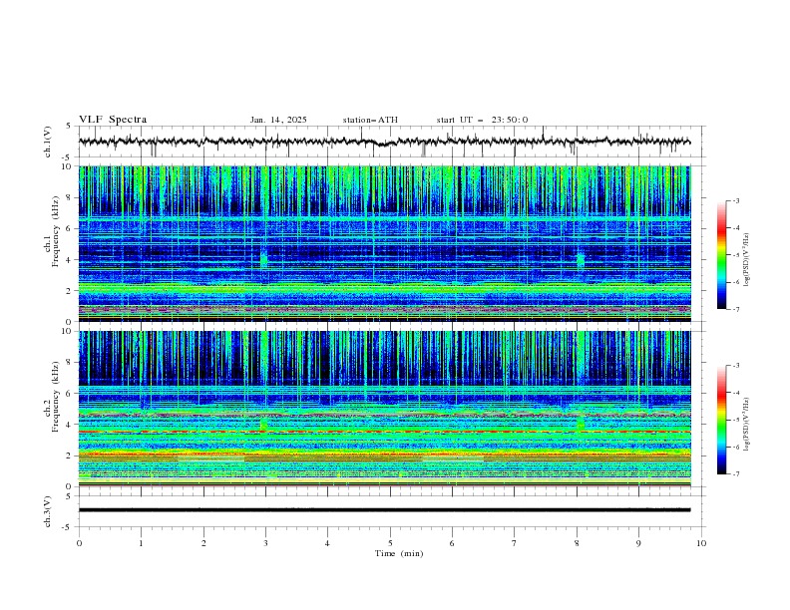The height and width of the screenshot is (610, 790).
Task: Click the 'Time (min)' axis label
Action: 399,553
